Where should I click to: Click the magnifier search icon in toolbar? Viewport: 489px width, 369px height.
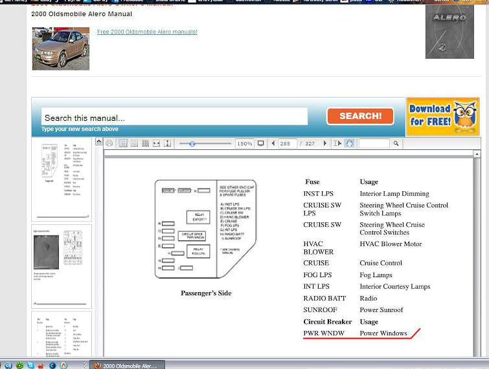[x=396, y=143]
